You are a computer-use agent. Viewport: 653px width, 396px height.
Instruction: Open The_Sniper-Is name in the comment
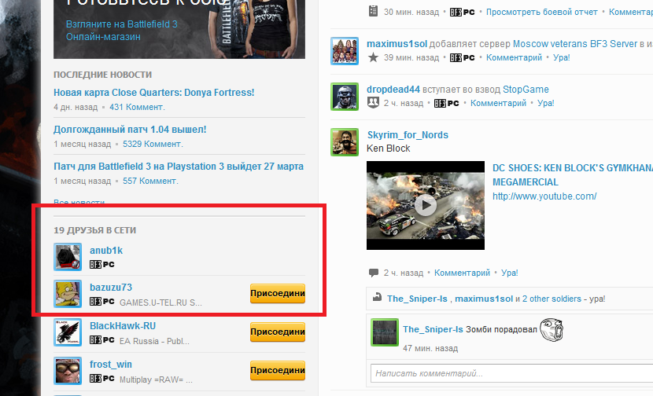(x=433, y=329)
